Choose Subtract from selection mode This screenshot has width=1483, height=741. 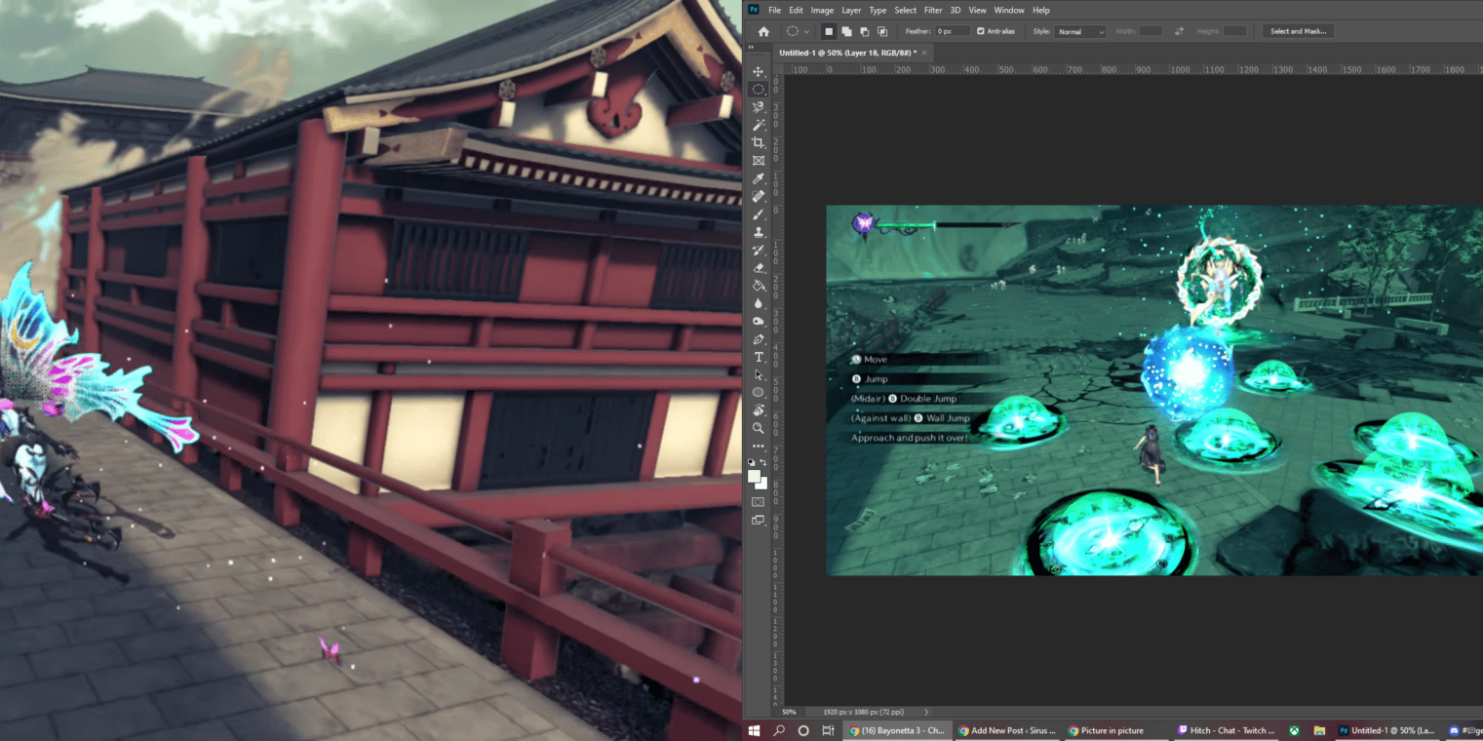[864, 31]
